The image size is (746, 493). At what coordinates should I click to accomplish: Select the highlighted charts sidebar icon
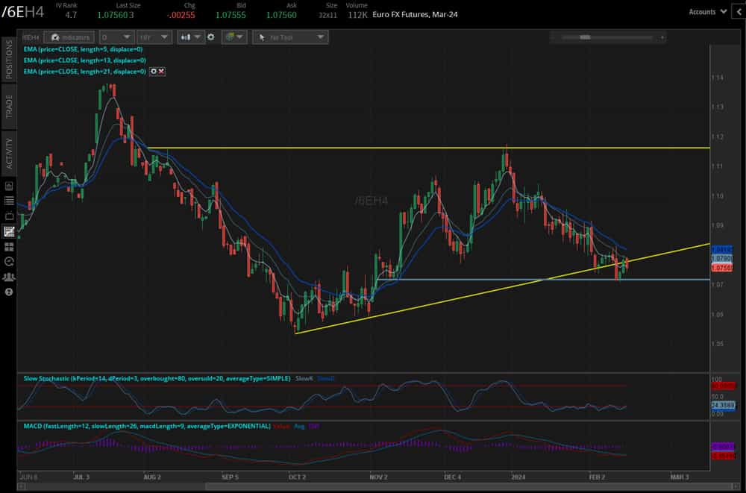click(9, 232)
